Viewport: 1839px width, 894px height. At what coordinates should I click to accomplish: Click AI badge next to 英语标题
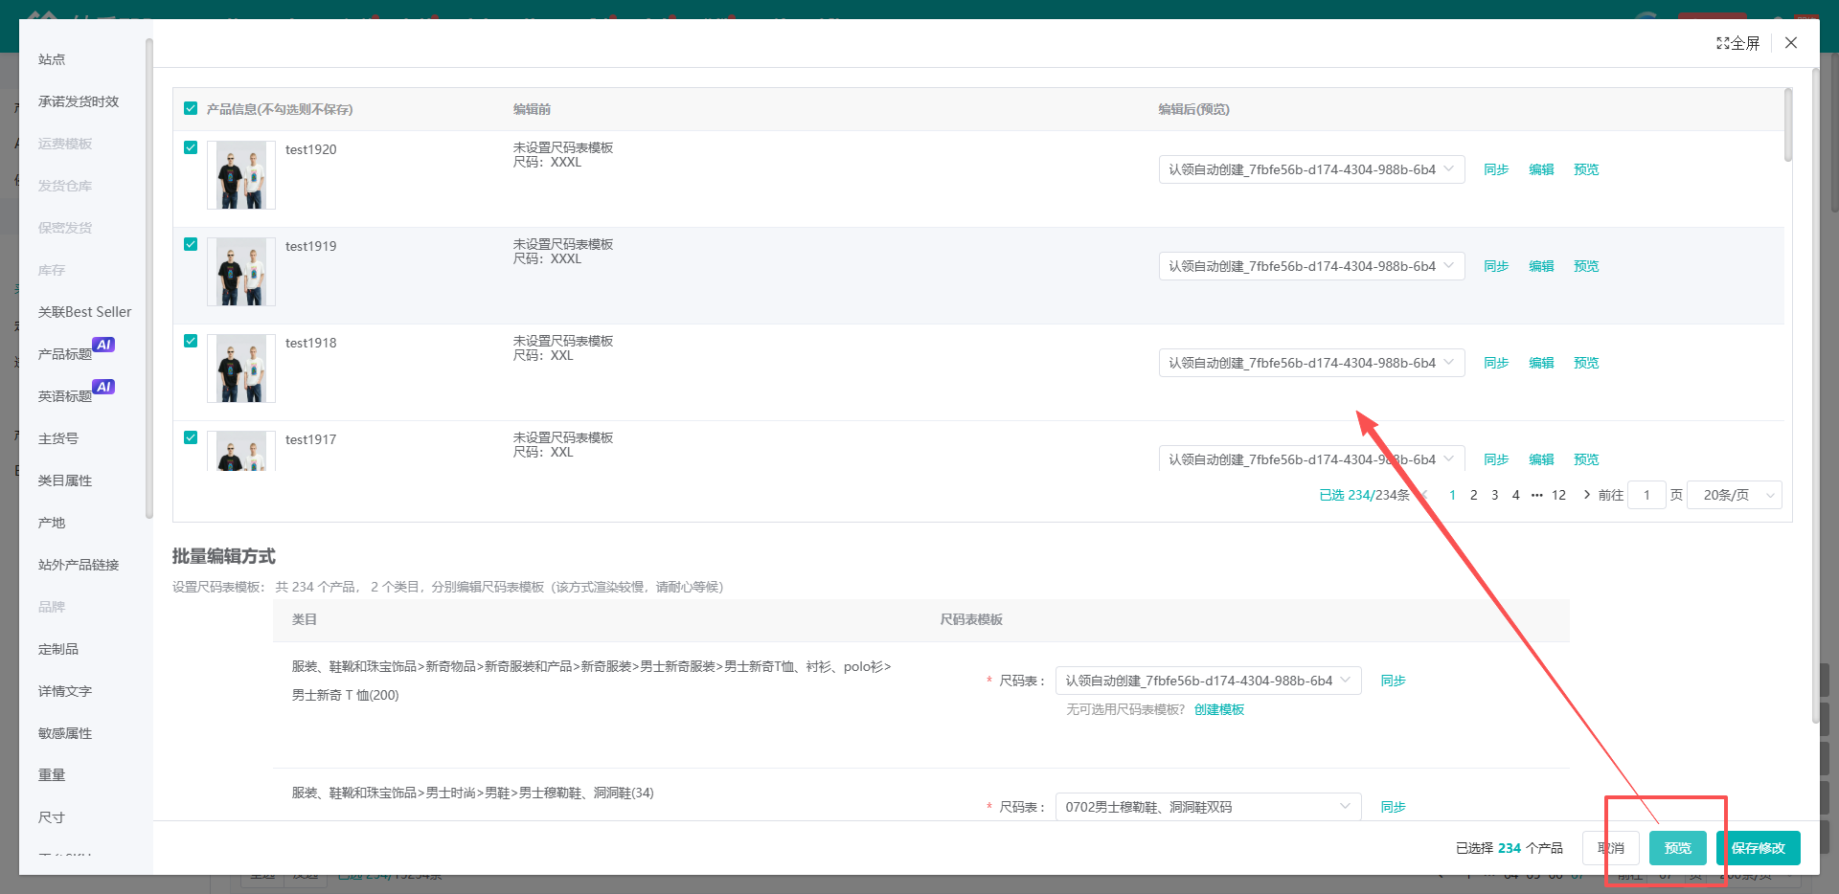[103, 387]
